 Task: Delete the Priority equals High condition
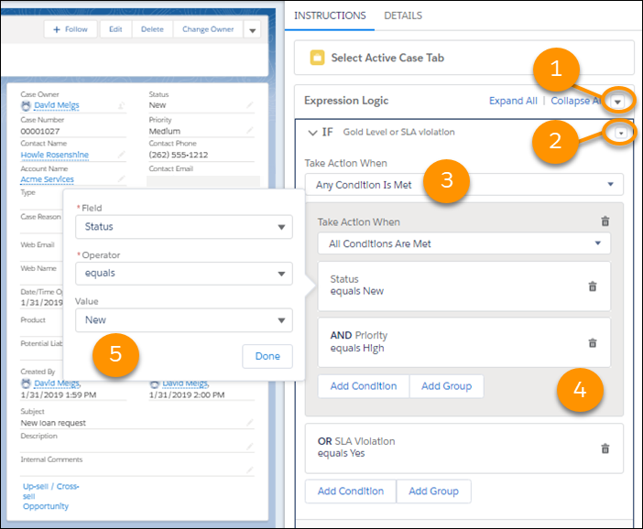point(592,342)
